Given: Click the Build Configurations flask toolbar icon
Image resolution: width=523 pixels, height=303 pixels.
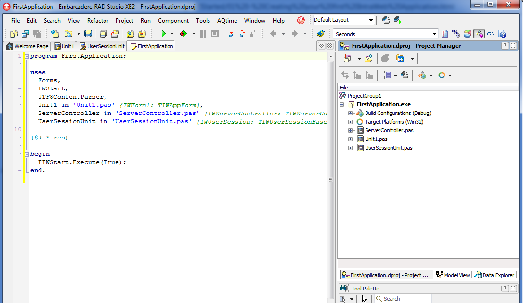Looking at the screenshot, I should [x=422, y=75].
